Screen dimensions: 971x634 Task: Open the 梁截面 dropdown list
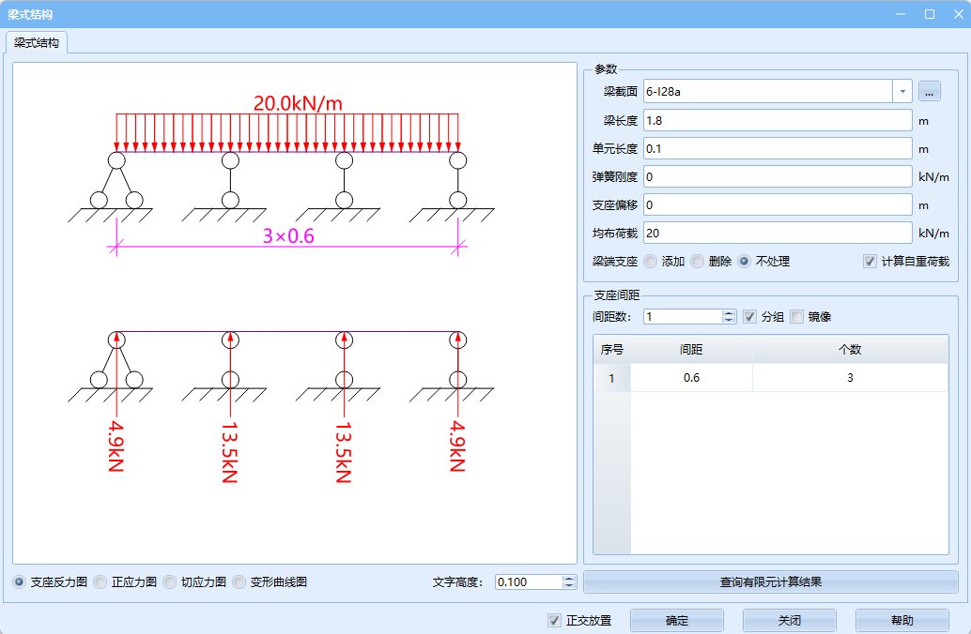[x=902, y=91]
